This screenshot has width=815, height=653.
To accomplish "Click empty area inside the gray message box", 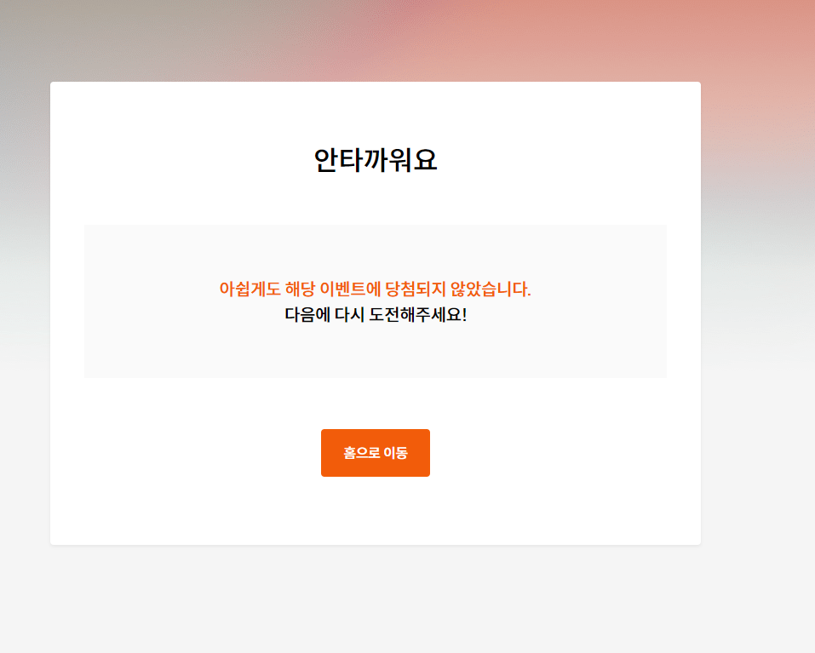I will (156, 343).
